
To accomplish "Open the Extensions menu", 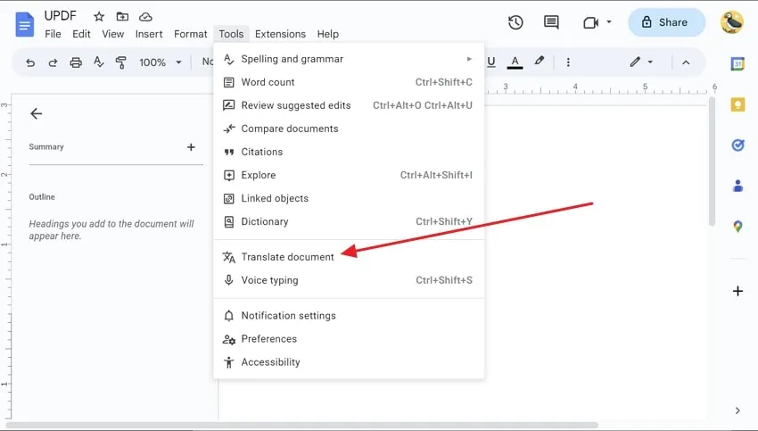I will (280, 34).
